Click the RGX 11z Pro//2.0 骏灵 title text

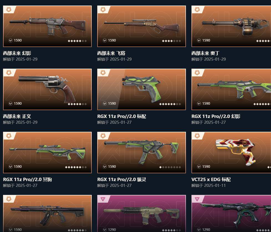tap(121, 179)
